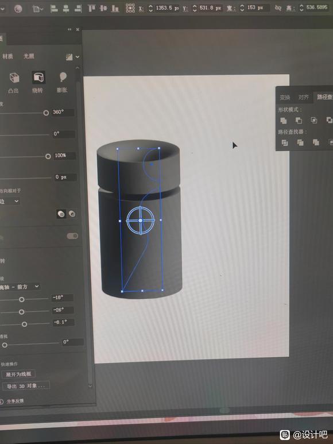Viewport: 333px width, 444px height.
Task: Select the Inflate (膨胀) 3D type icon
Action: (63, 78)
